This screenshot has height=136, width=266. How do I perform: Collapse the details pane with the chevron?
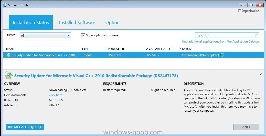coord(261,74)
